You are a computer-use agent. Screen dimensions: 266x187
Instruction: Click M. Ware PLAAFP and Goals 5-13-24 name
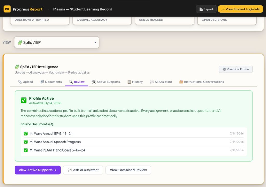point(57,150)
